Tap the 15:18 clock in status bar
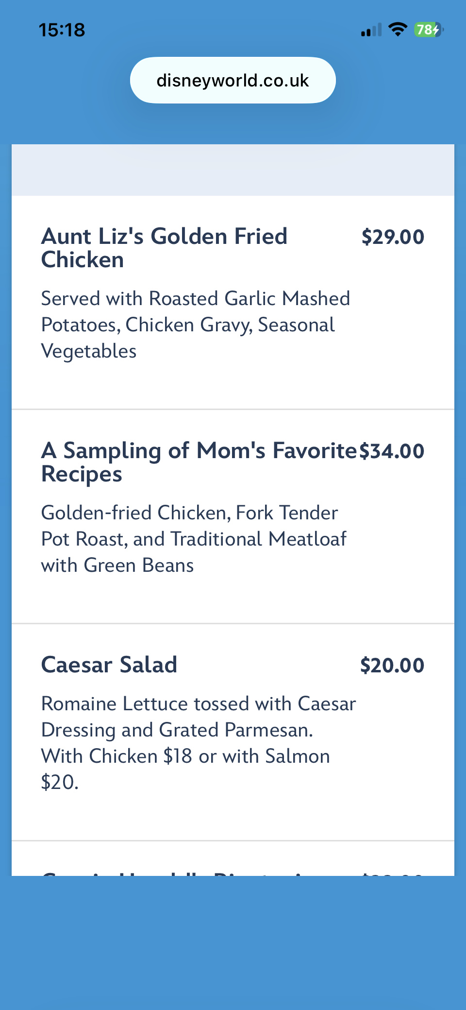466x1010 pixels. pos(62,30)
